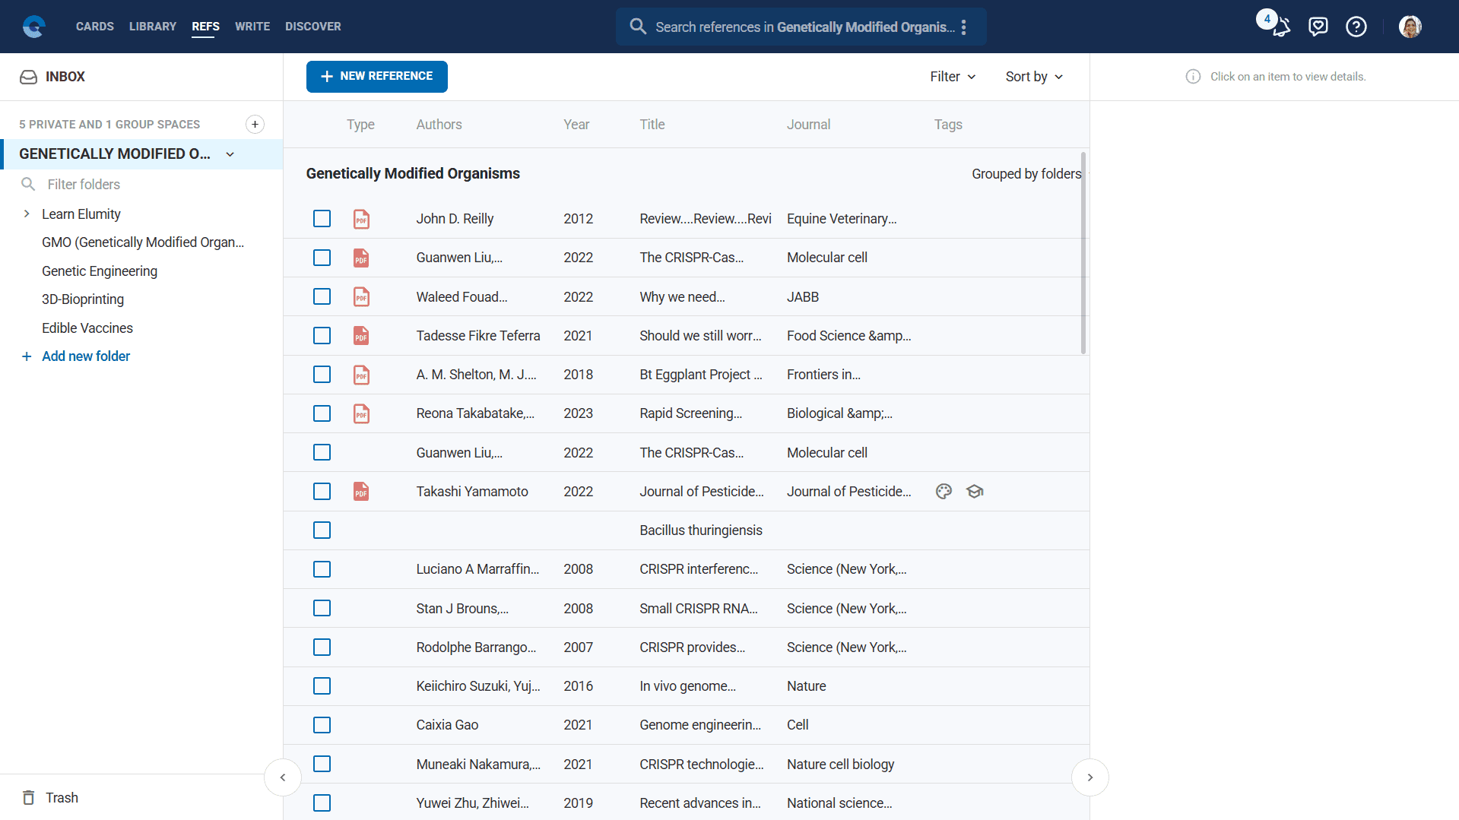Screen dimensions: 1459x820
Task: Click the NEW REFERENCE button
Action: point(376,77)
